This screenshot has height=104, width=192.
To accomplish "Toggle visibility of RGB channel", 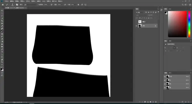I will pyautogui.click(x=165, y=77).
